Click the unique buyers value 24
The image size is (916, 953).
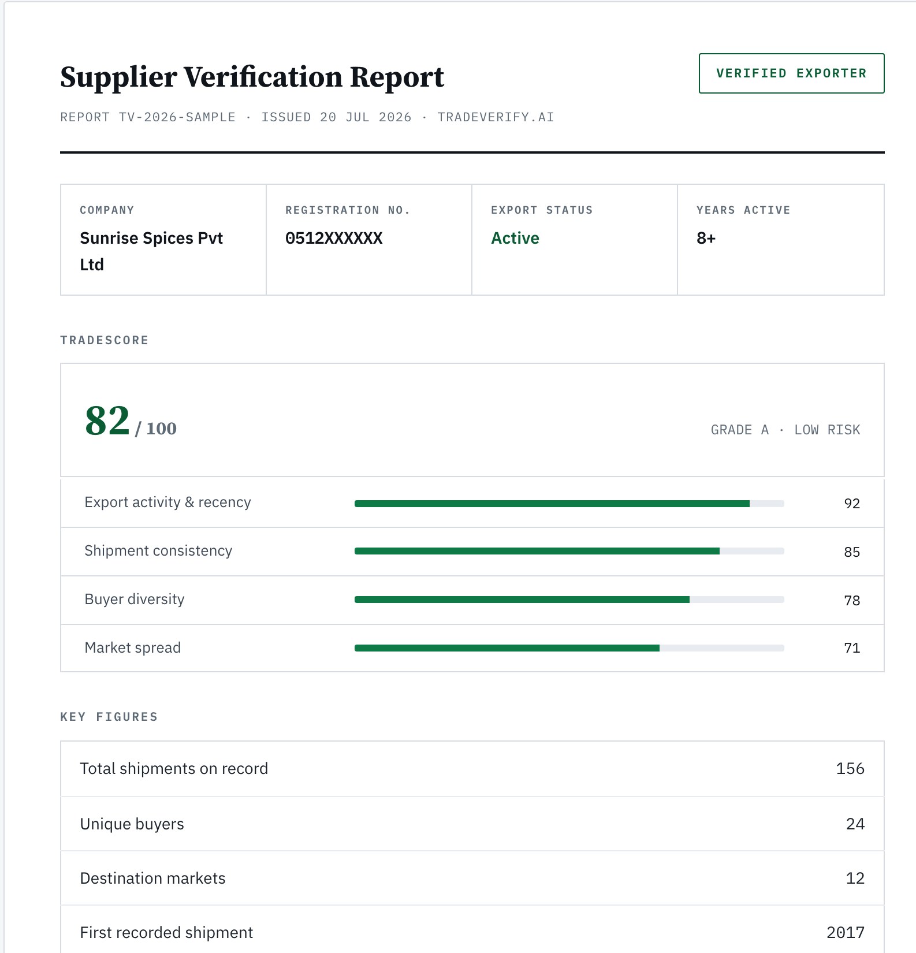click(855, 824)
